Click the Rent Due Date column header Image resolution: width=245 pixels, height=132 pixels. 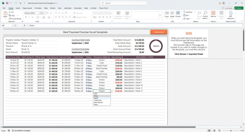pyautogui.click(x=13, y=57)
